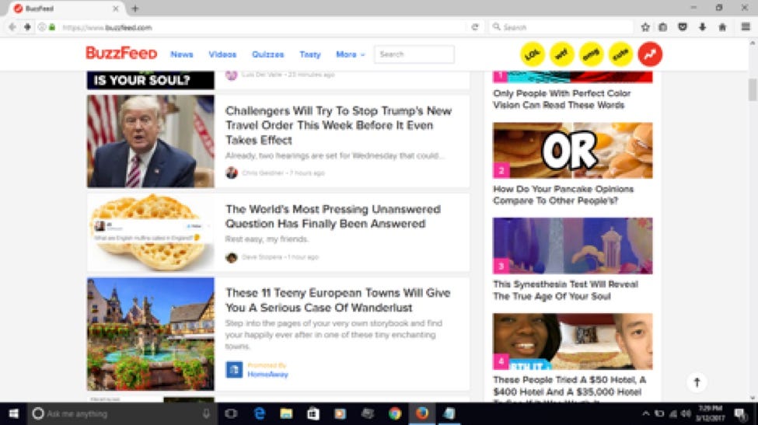Launch Microsoft Edge from the taskbar
The height and width of the screenshot is (425, 758).
[x=260, y=413]
